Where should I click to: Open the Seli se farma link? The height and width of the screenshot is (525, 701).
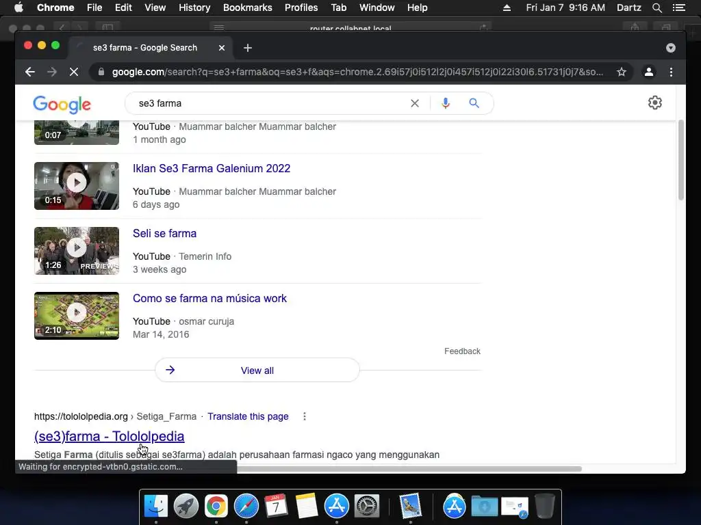(164, 234)
